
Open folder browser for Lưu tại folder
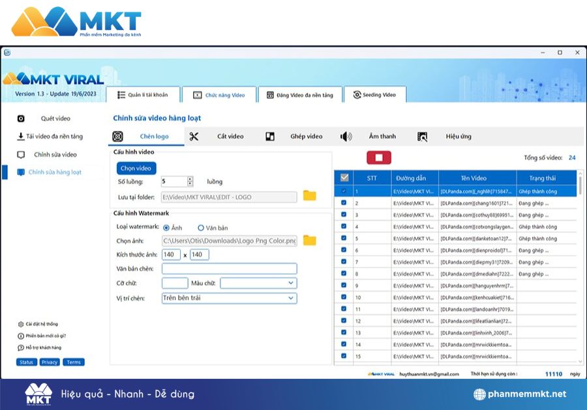[x=309, y=197]
